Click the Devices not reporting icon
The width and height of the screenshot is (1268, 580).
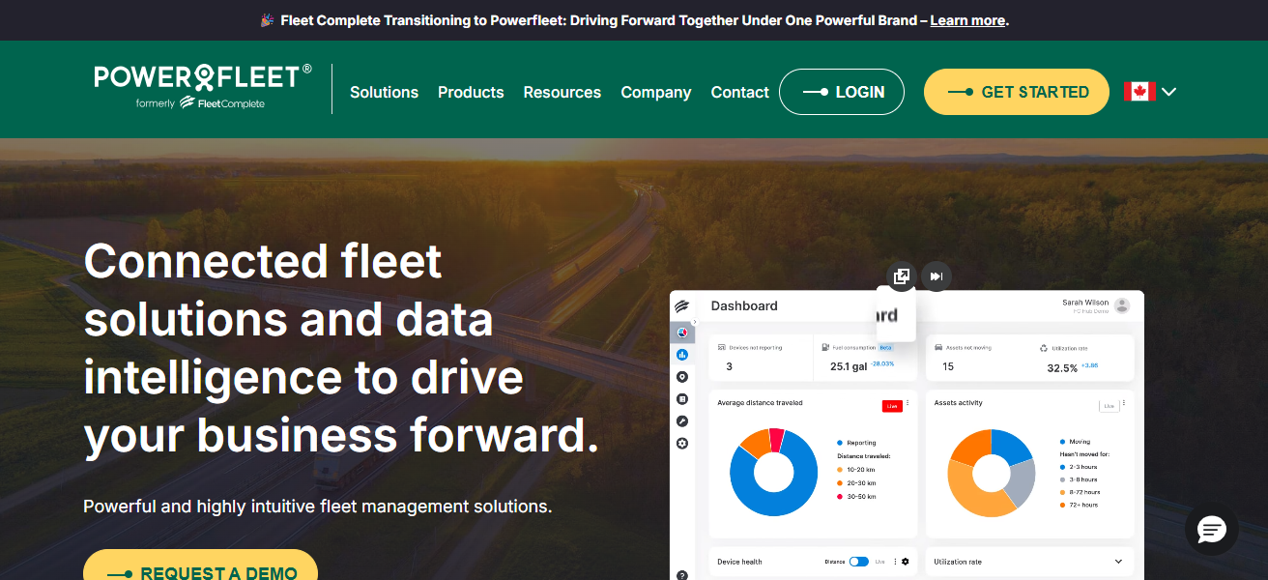click(721, 347)
